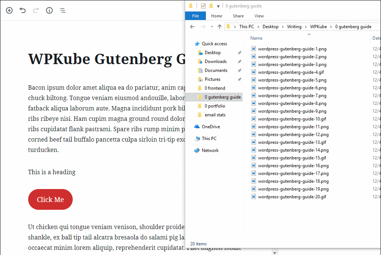The height and width of the screenshot is (255, 381).
Task: Sort files by the Name column header
Action: coord(256,38)
